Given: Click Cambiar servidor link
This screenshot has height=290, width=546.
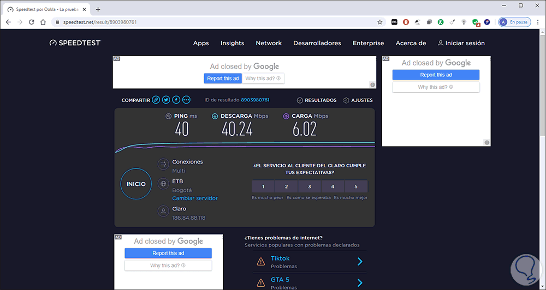Looking at the screenshot, I should coord(195,198).
